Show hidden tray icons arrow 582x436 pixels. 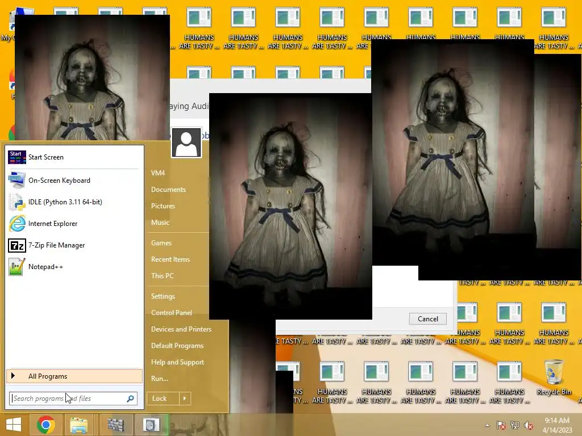click(487, 425)
